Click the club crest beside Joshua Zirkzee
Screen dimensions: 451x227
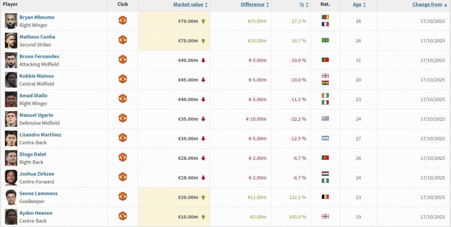point(123,177)
